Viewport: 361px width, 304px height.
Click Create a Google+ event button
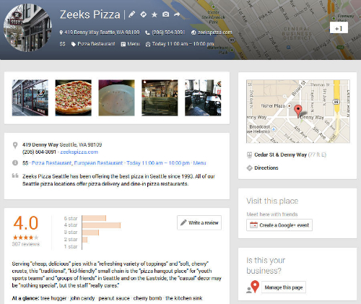click(x=279, y=225)
